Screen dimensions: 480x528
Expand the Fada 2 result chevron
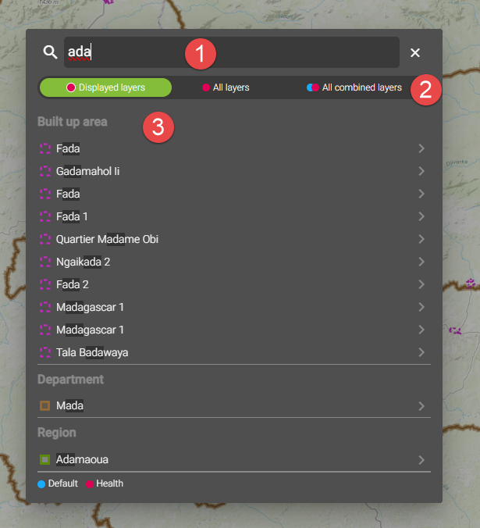click(421, 284)
